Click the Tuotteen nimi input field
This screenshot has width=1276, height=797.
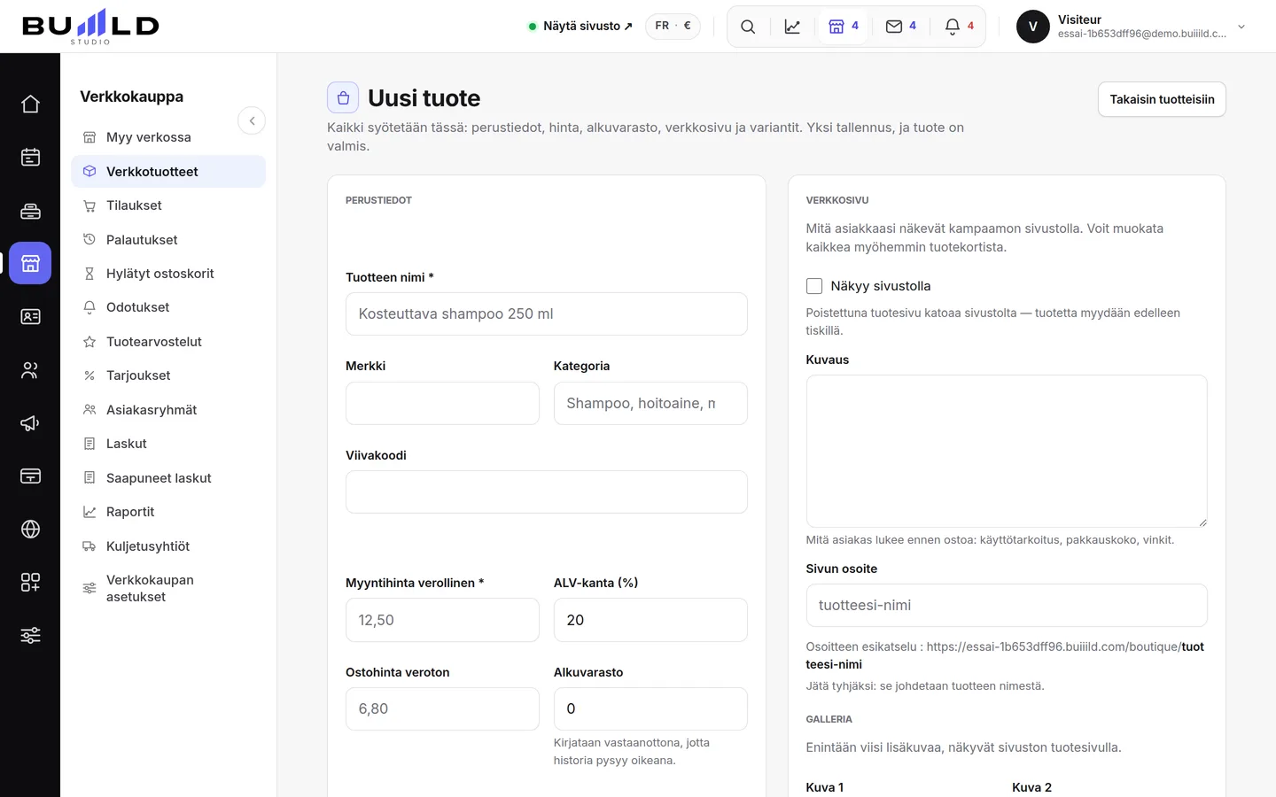tap(547, 314)
